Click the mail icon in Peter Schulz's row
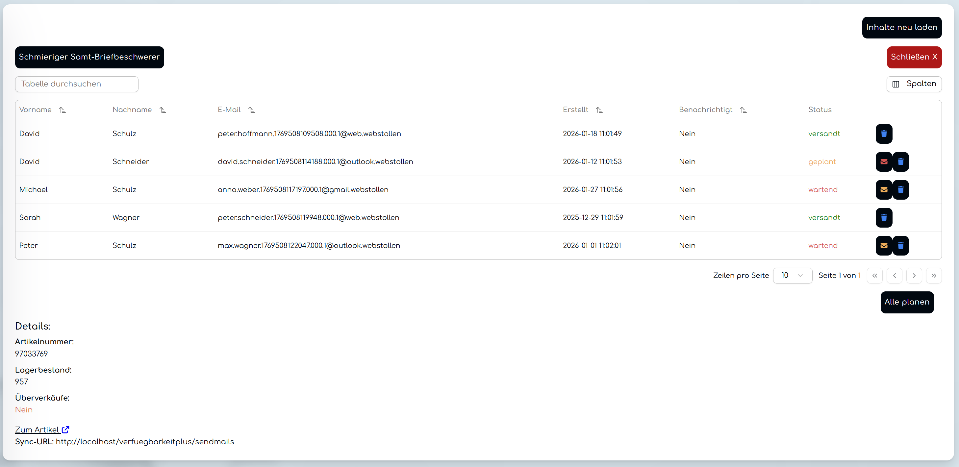The width and height of the screenshot is (959, 467). [883, 245]
